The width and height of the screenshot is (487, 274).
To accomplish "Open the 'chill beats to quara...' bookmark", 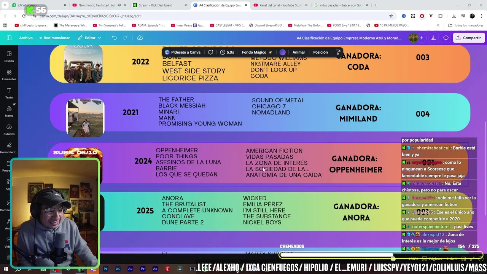I will pos(31,25).
